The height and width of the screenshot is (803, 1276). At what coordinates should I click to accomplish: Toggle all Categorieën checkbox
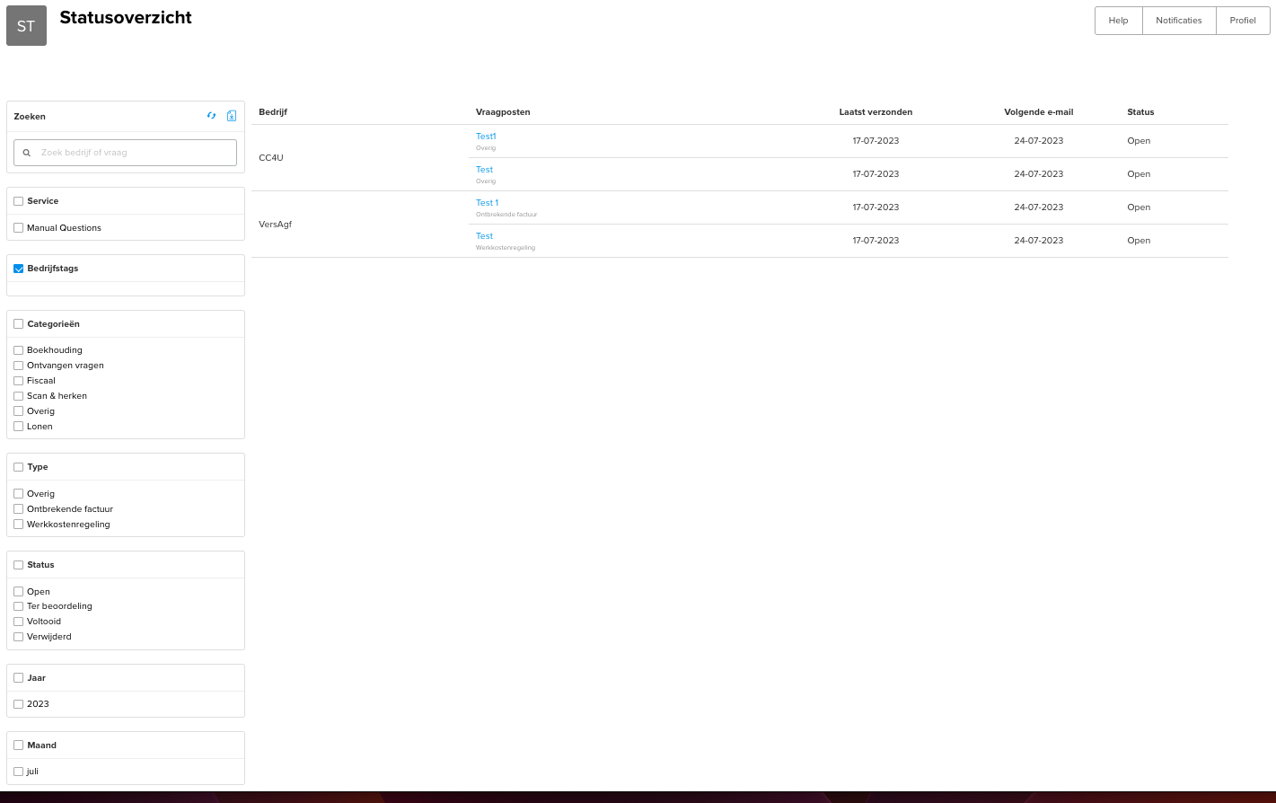(19, 324)
